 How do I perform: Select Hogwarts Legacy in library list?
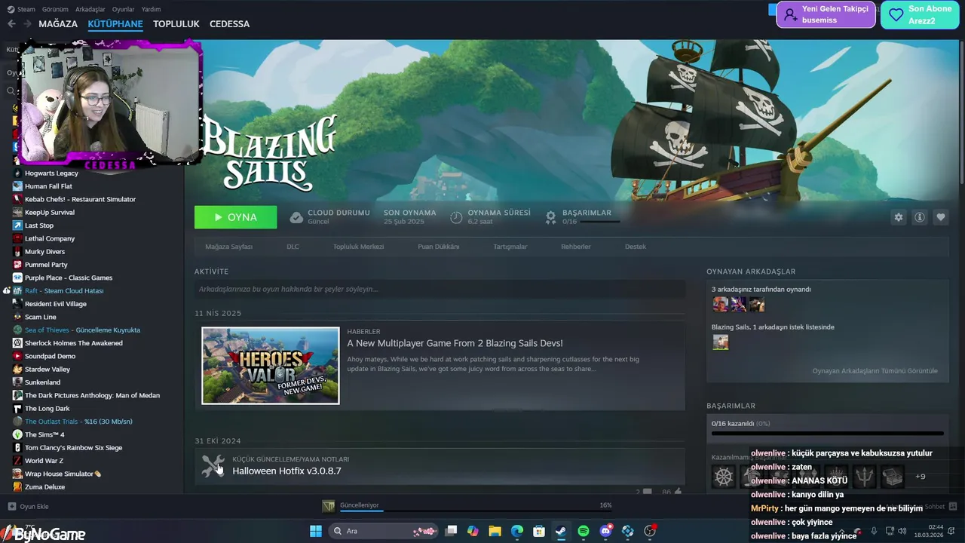click(x=51, y=173)
